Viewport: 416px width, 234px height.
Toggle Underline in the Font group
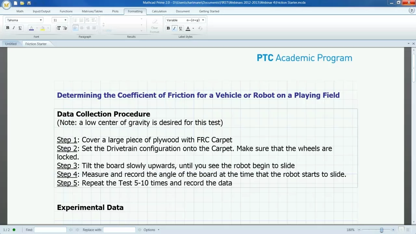tap(20, 28)
